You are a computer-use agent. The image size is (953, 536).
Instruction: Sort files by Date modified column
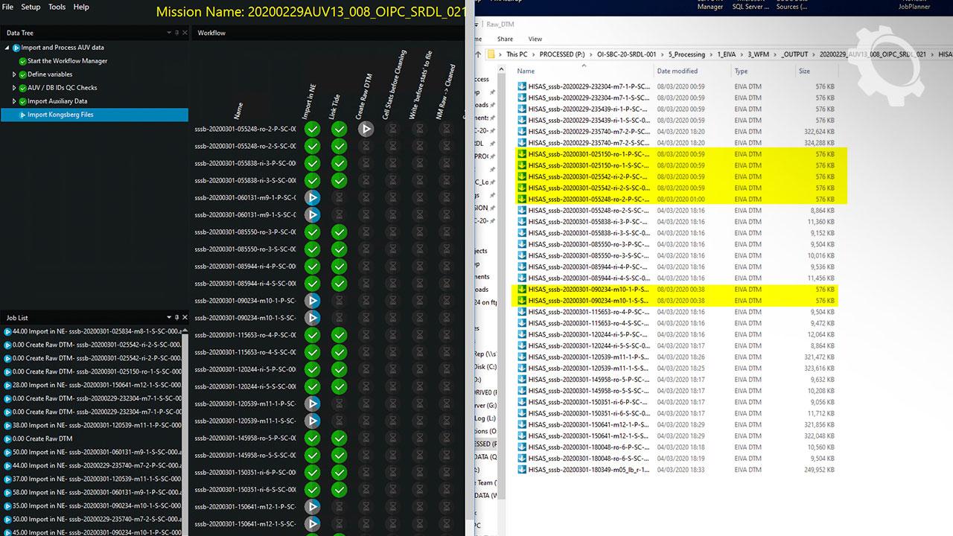click(677, 71)
